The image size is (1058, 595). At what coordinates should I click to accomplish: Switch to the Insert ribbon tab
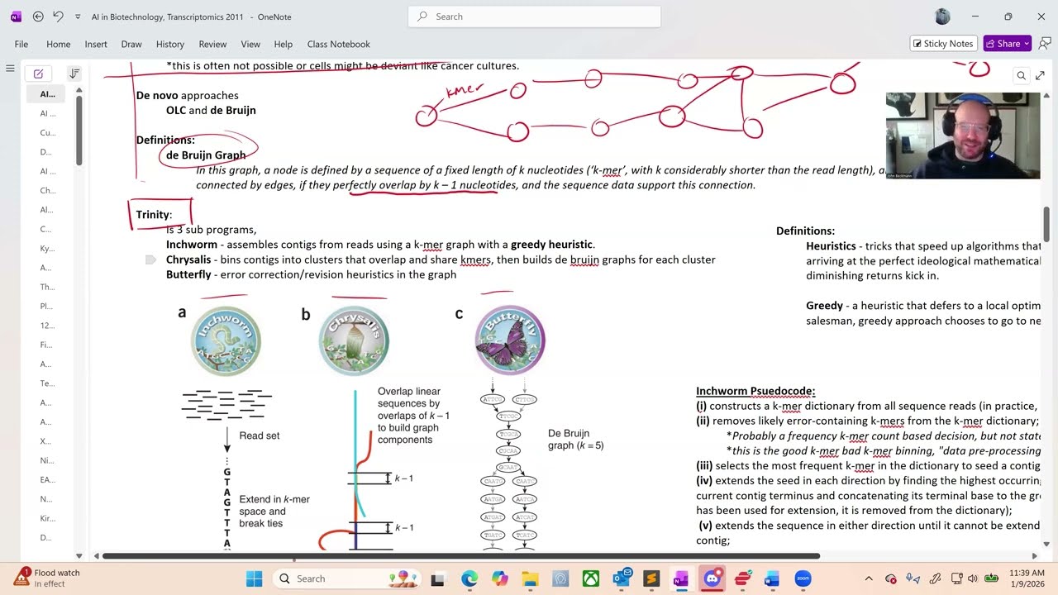point(96,44)
